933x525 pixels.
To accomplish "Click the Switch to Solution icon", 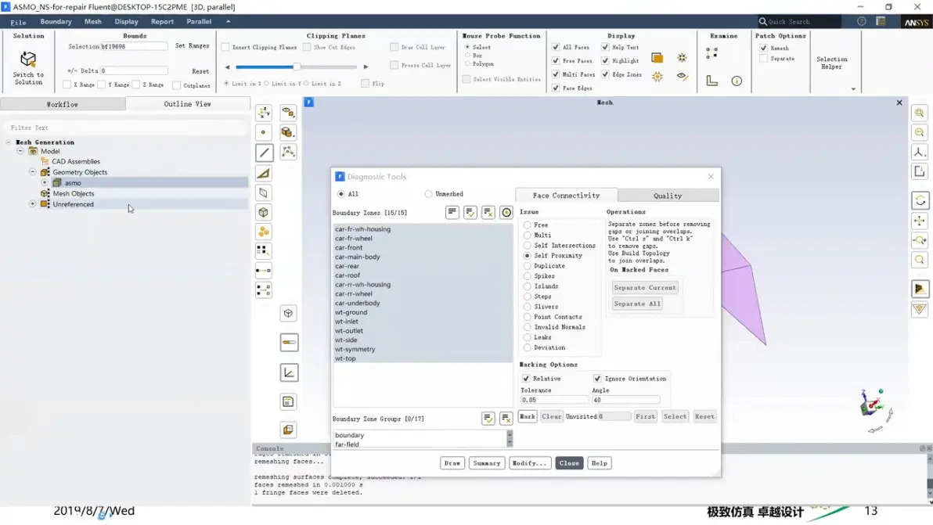I will tap(28, 59).
